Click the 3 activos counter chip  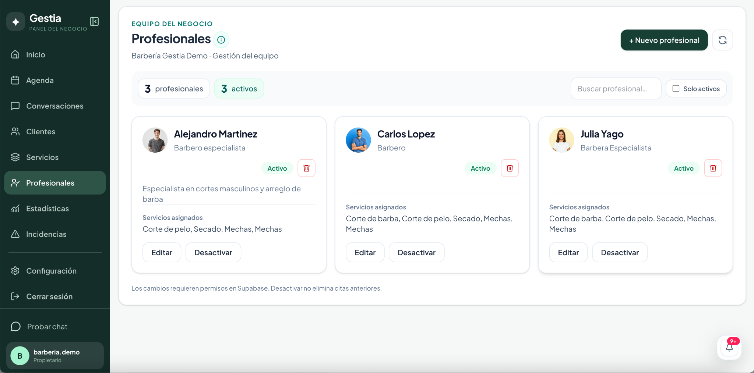click(239, 89)
